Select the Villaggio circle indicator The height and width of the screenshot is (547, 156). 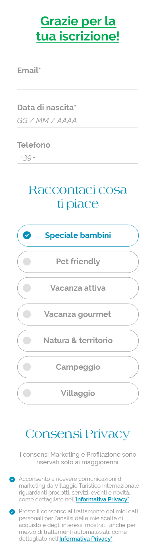pyautogui.click(x=27, y=393)
